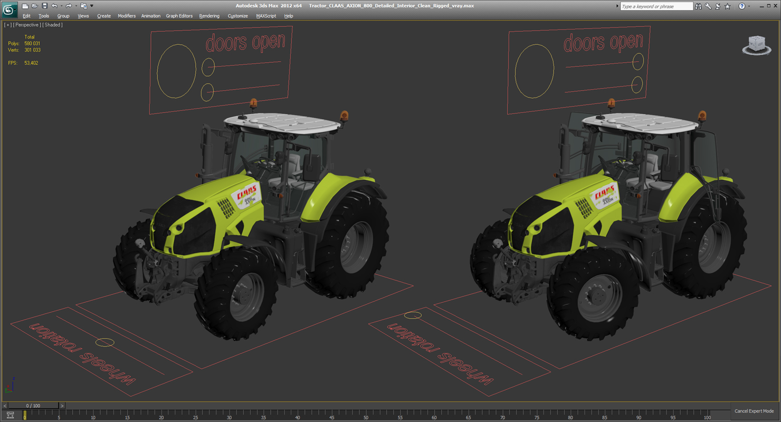The width and height of the screenshot is (781, 422).
Task: Select left rig's lower door slider circle
Action: [x=207, y=92]
